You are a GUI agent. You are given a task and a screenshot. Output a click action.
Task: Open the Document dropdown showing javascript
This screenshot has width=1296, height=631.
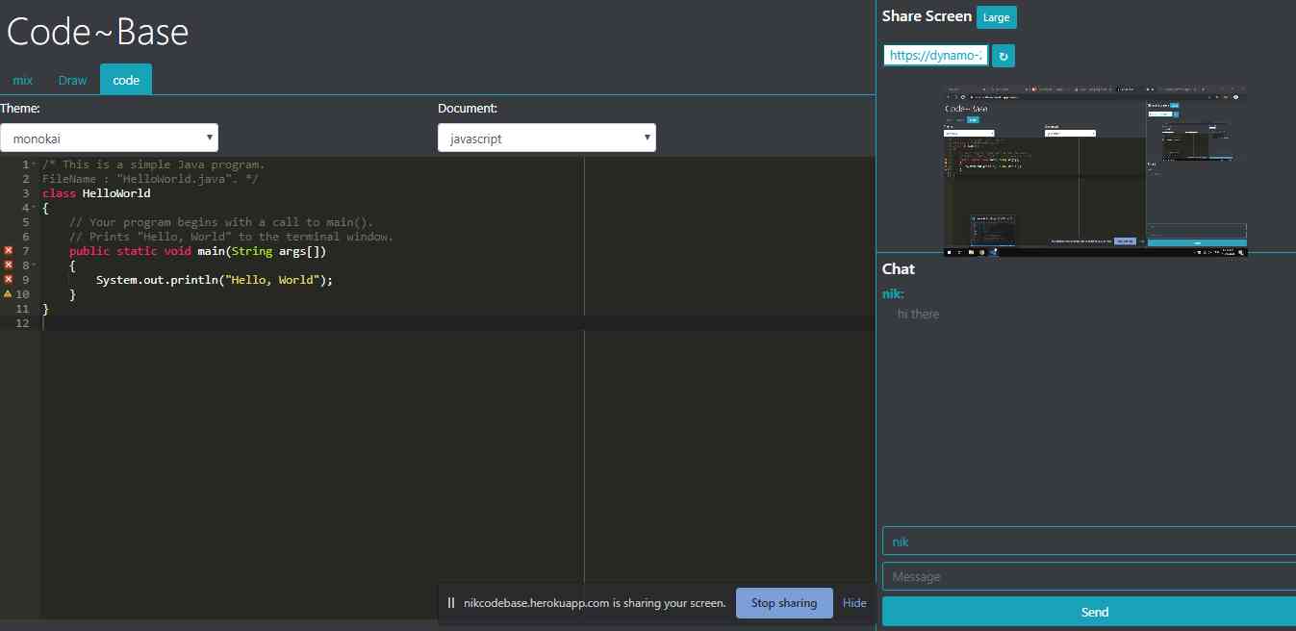pos(546,138)
